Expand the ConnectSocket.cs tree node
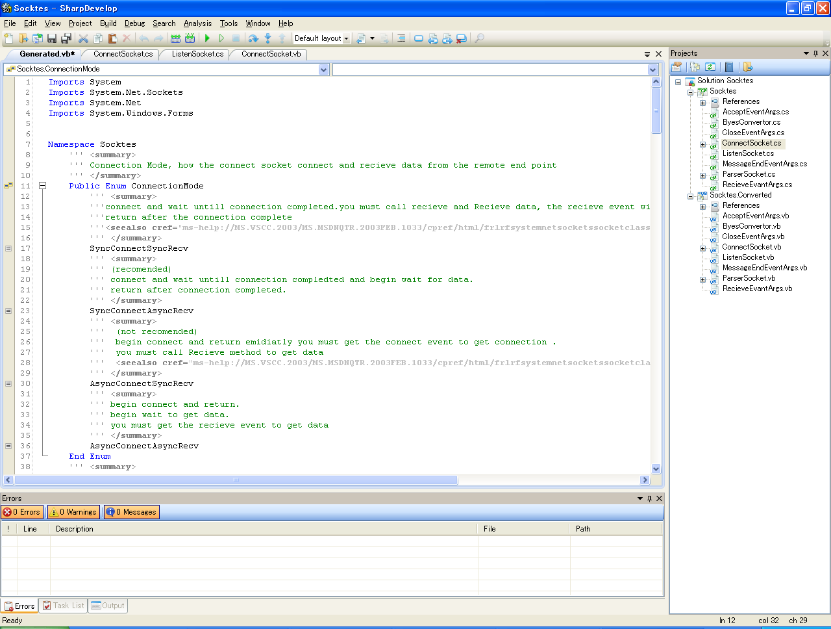The width and height of the screenshot is (831, 629). tap(702, 144)
